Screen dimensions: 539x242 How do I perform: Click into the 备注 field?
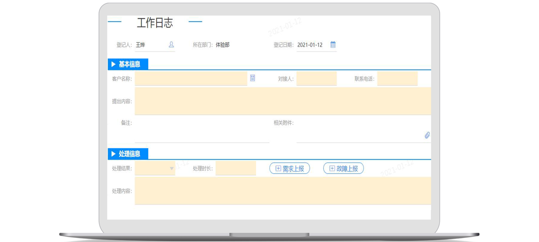tap(202, 129)
